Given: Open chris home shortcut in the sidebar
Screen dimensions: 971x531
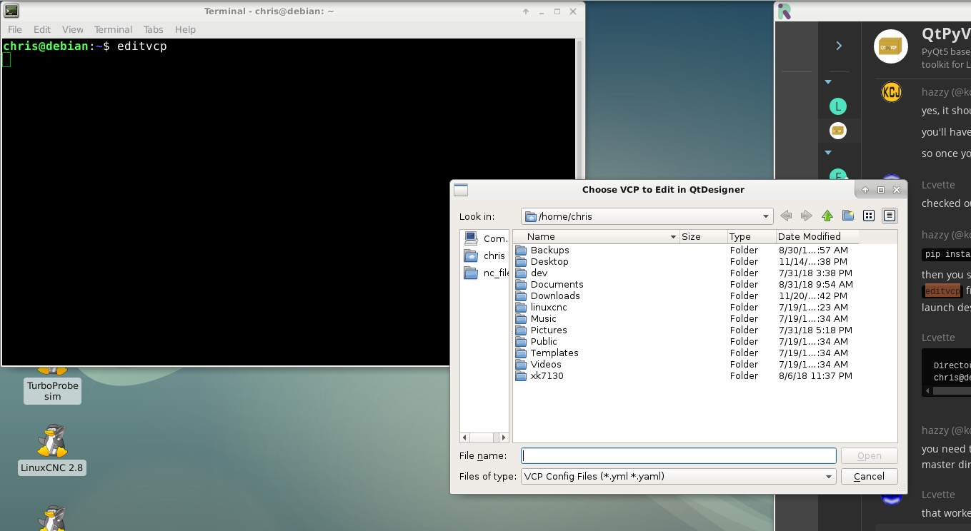Looking at the screenshot, I should pos(485,256).
